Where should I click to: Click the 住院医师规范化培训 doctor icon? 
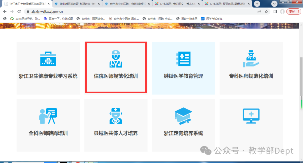(116, 59)
